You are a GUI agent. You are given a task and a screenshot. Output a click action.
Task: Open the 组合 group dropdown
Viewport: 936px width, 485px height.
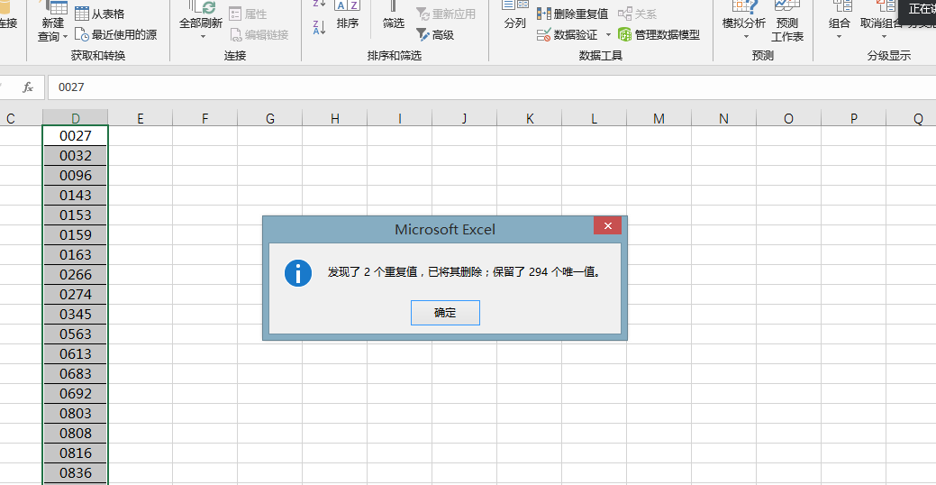pos(840,22)
